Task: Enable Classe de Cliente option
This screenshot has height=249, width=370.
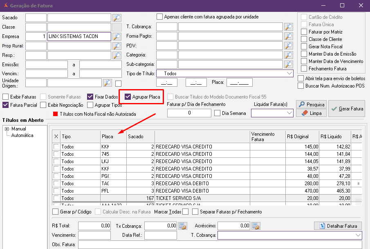Action: [x=304, y=39]
